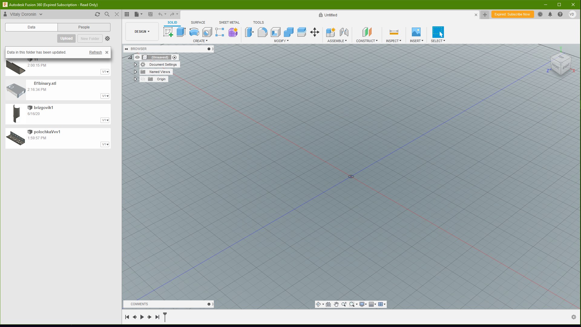The image size is (581, 327).
Task: Open the Help question mark icon
Action: pos(560,14)
